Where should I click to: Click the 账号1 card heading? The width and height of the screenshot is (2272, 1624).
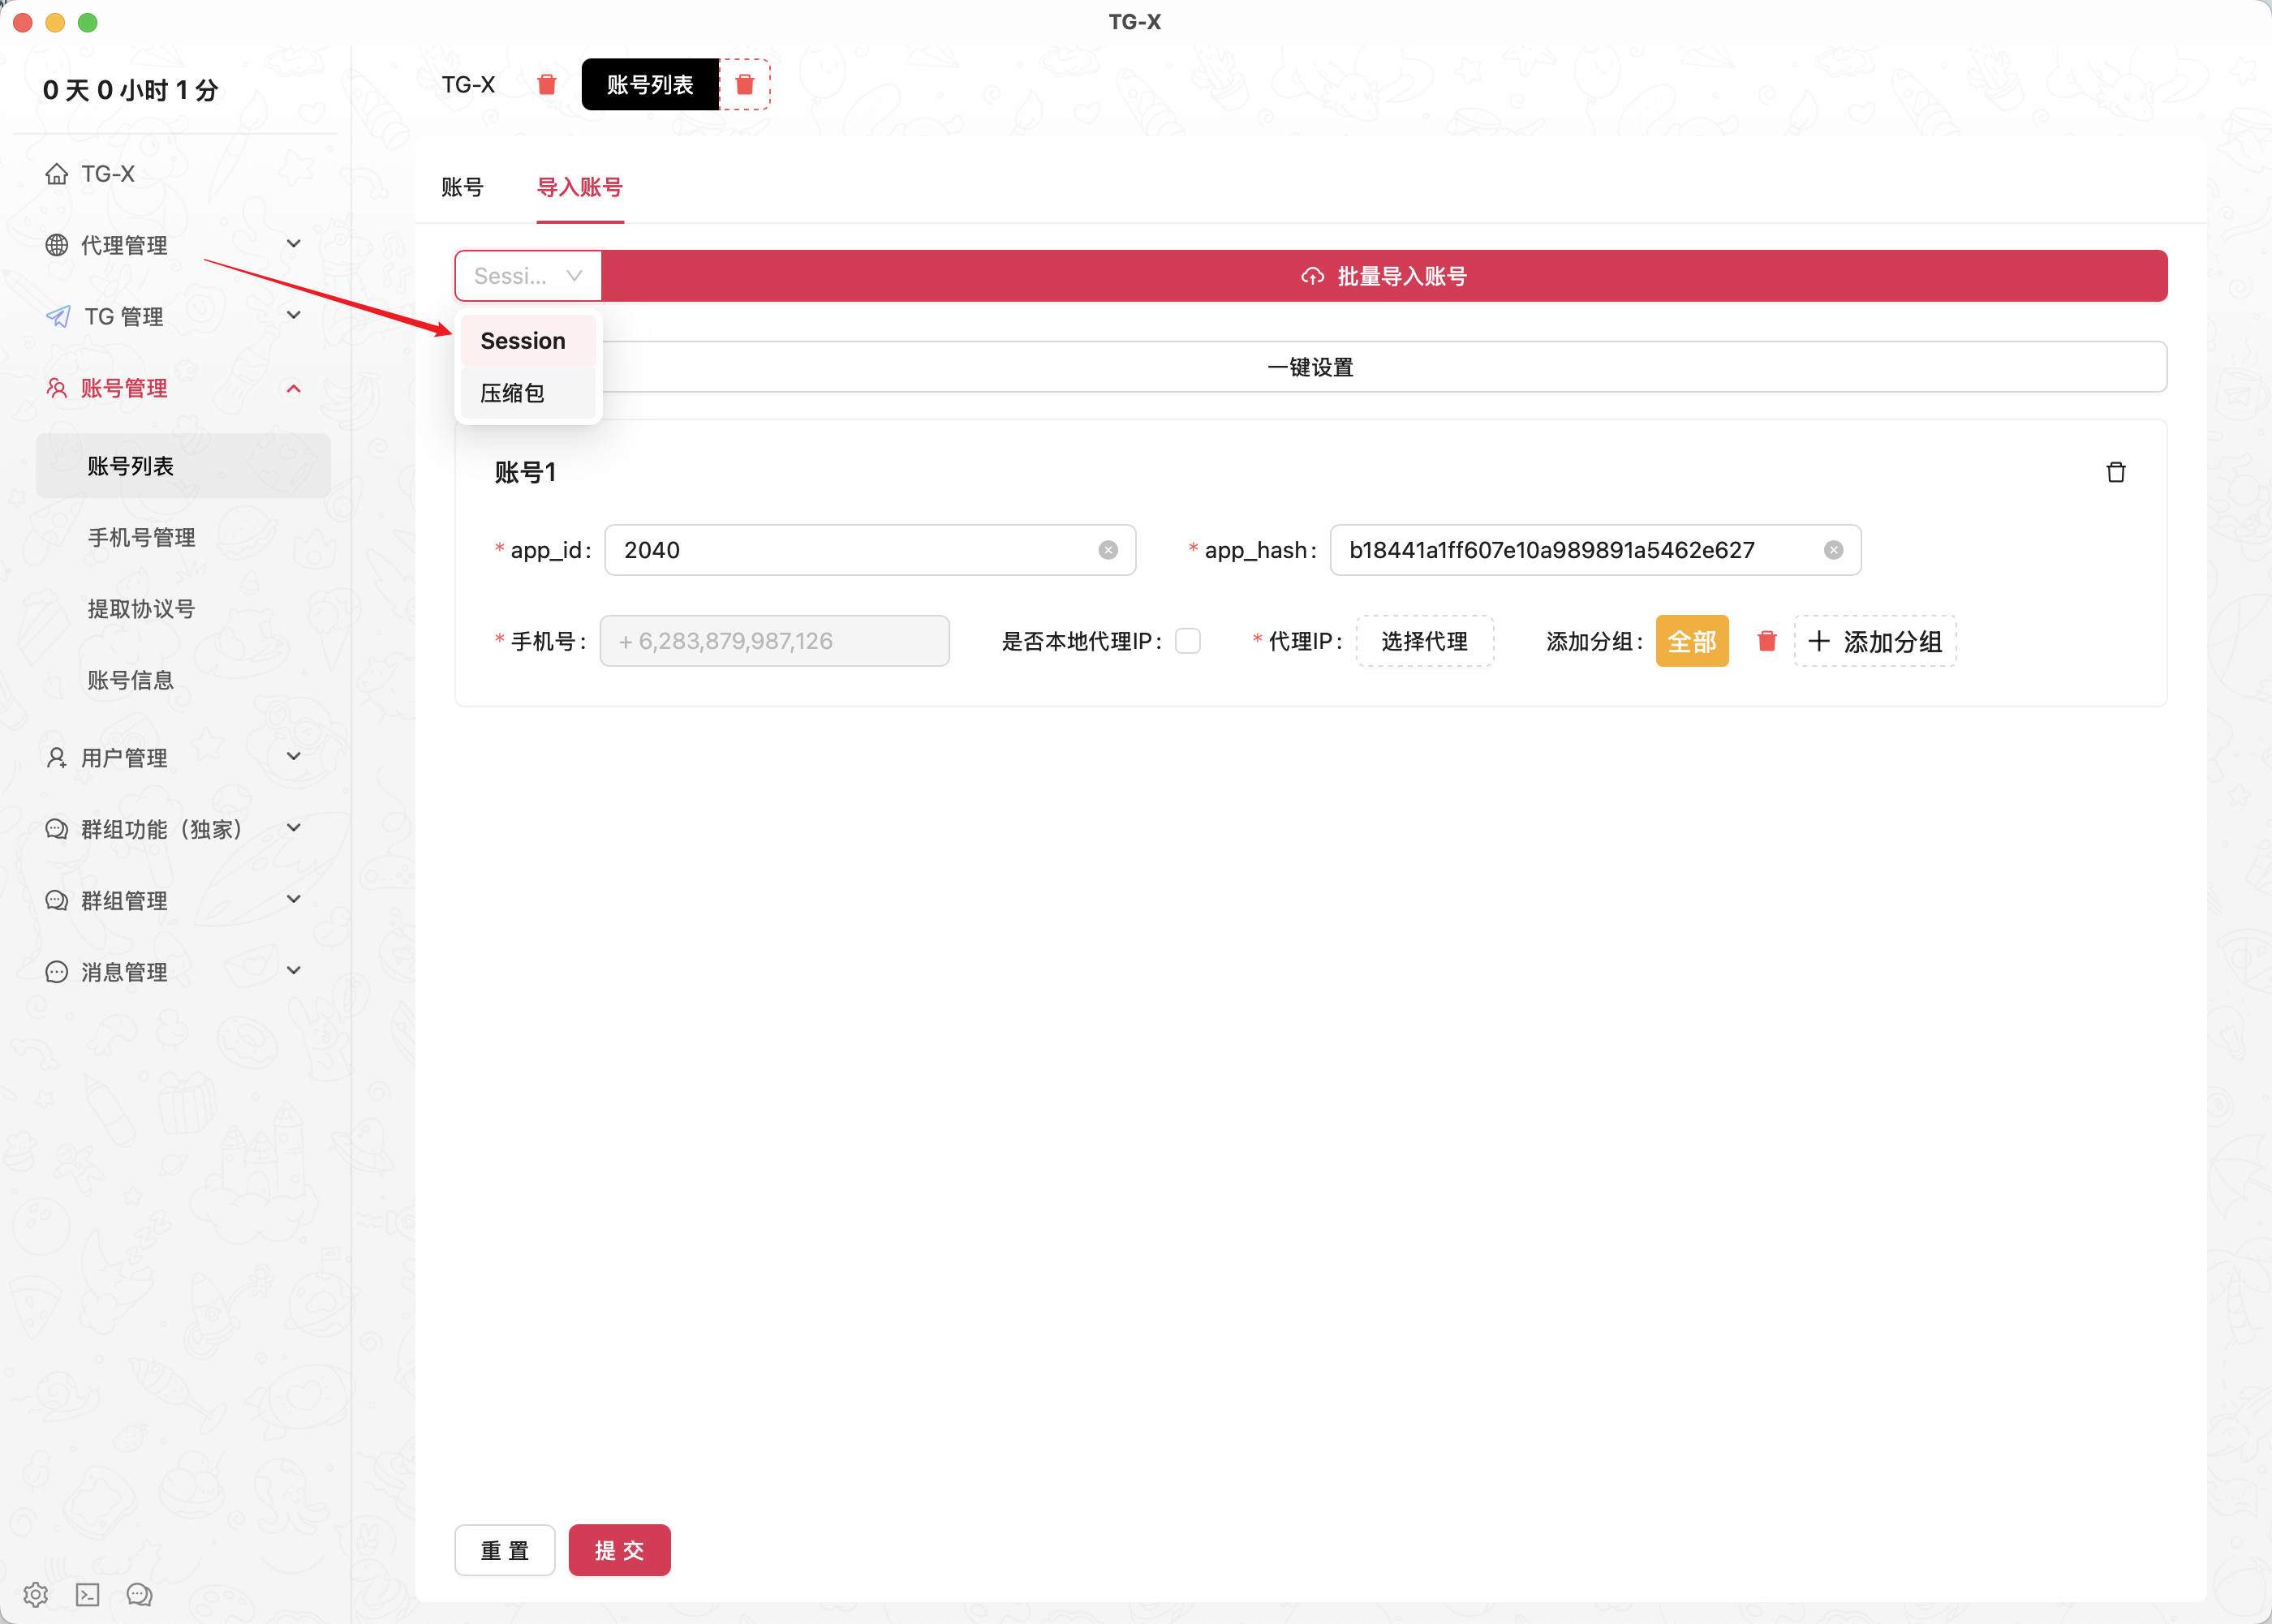[x=525, y=472]
